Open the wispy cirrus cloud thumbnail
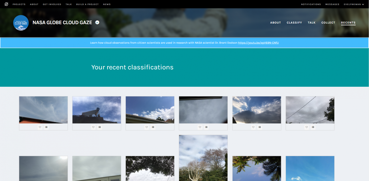Viewport: 369px width, 181px height. coord(44,110)
